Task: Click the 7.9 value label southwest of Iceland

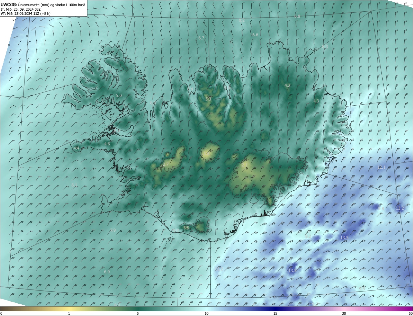Action: point(113,230)
